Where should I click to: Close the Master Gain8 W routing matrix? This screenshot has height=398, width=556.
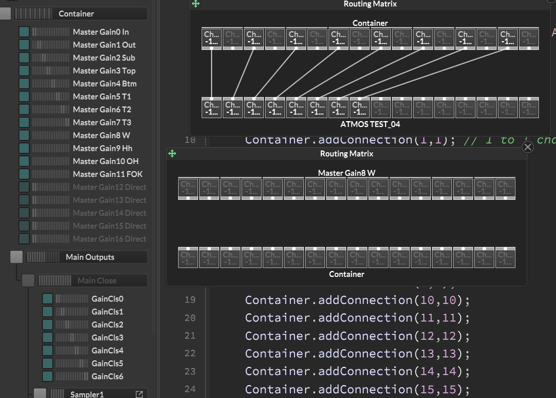[527, 147]
